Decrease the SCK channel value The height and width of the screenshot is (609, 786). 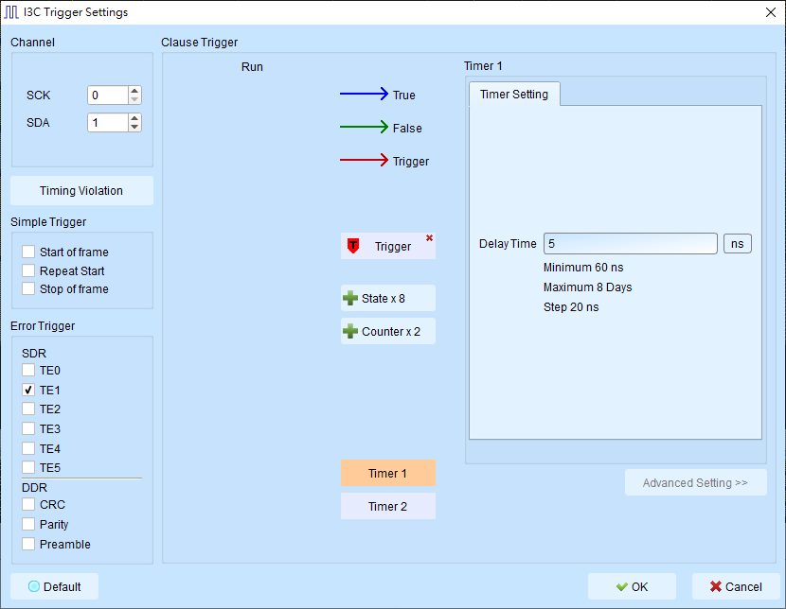(134, 99)
